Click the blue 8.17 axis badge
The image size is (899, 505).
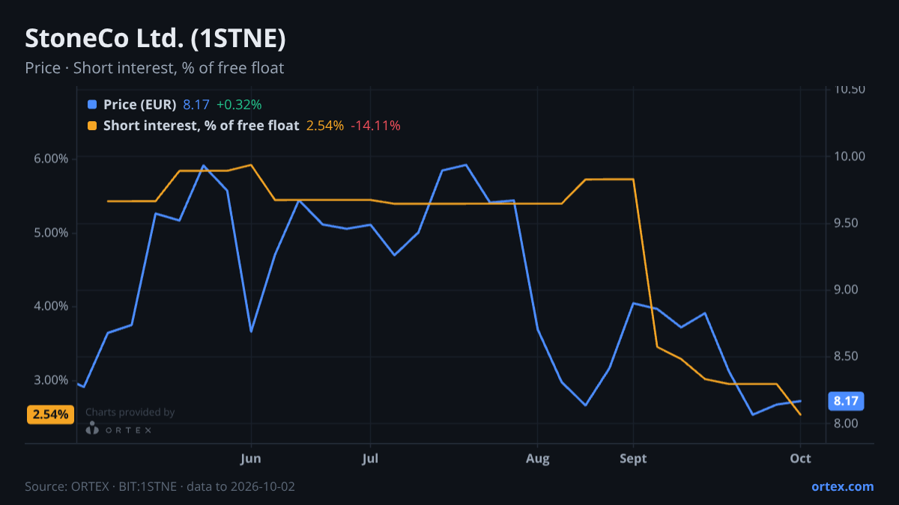pyautogui.click(x=846, y=401)
